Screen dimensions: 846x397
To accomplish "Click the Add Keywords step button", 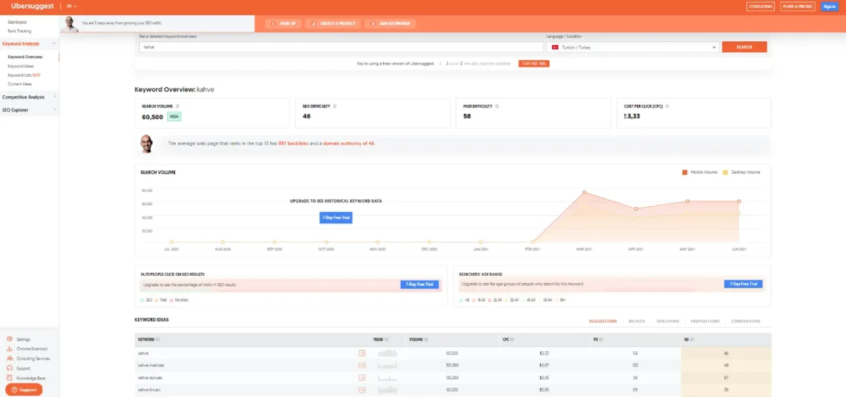I will pyautogui.click(x=391, y=24).
